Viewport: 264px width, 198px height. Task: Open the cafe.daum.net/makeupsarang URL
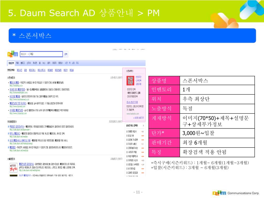pyautogui.click(x=21, y=144)
